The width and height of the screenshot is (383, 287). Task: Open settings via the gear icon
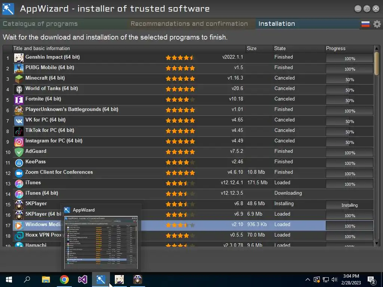point(377,24)
